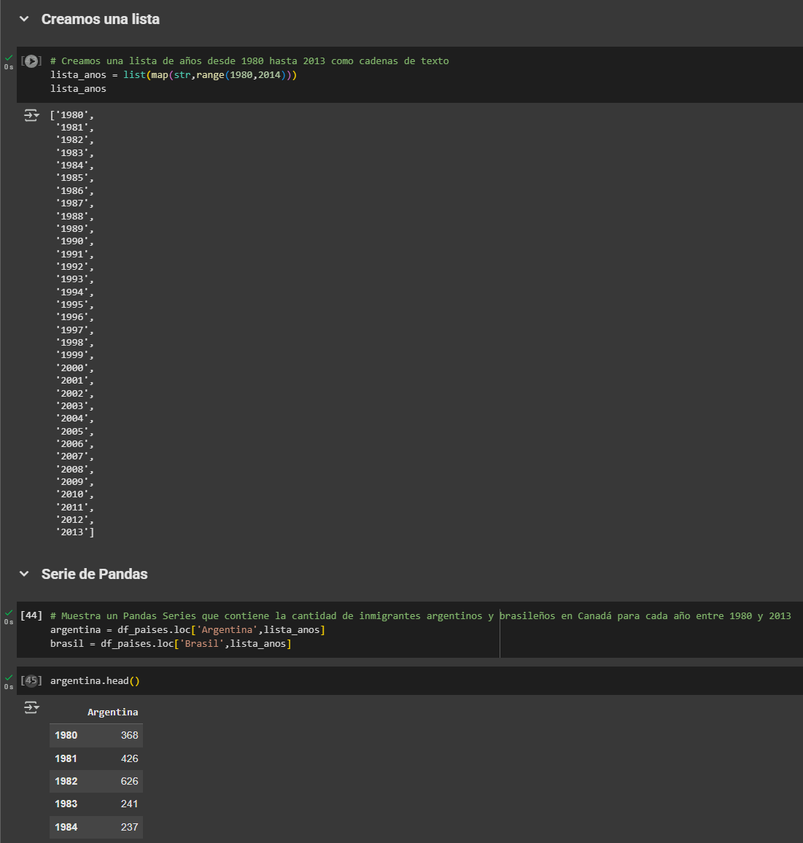
Task: Click '2012' in the years list output
Action: point(72,520)
